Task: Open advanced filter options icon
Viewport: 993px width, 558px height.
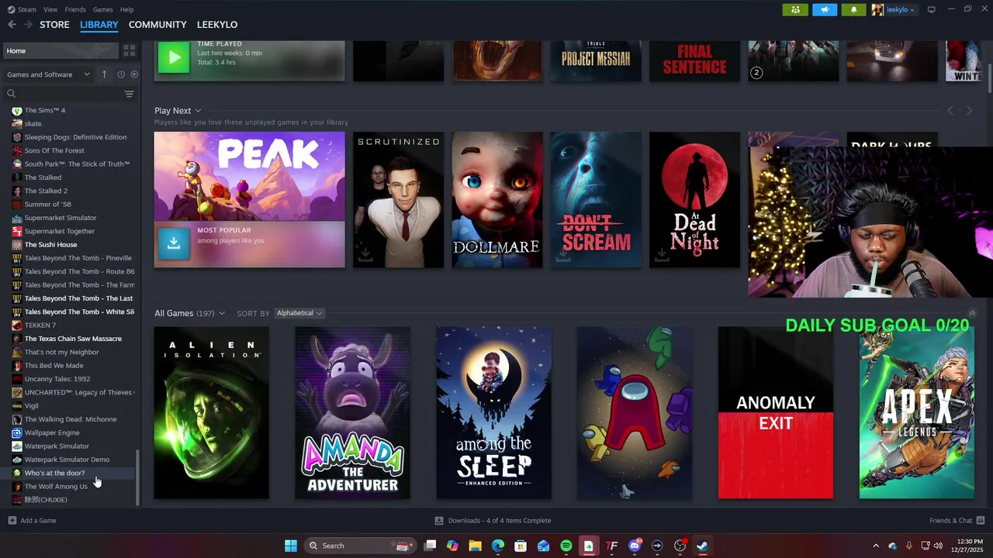Action: point(129,94)
